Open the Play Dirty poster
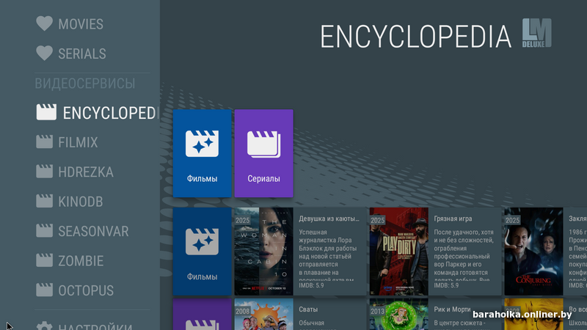The image size is (587, 330). tap(398, 252)
